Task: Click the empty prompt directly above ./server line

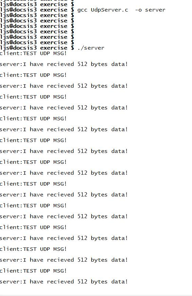Action: click(x=37, y=42)
